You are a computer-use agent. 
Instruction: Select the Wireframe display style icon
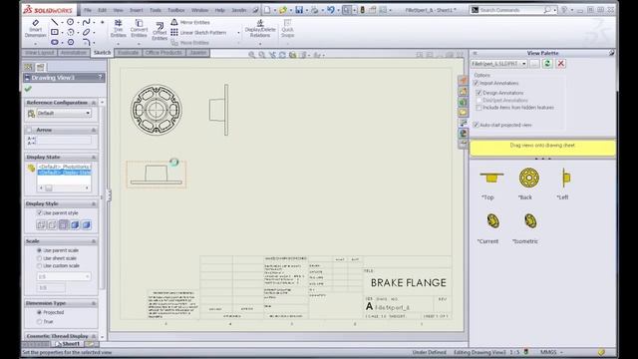click(41, 224)
